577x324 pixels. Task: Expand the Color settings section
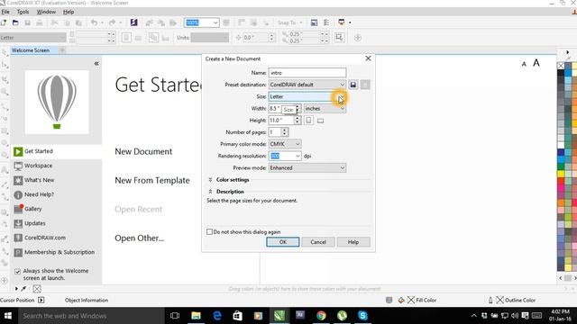[x=210, y=180]
